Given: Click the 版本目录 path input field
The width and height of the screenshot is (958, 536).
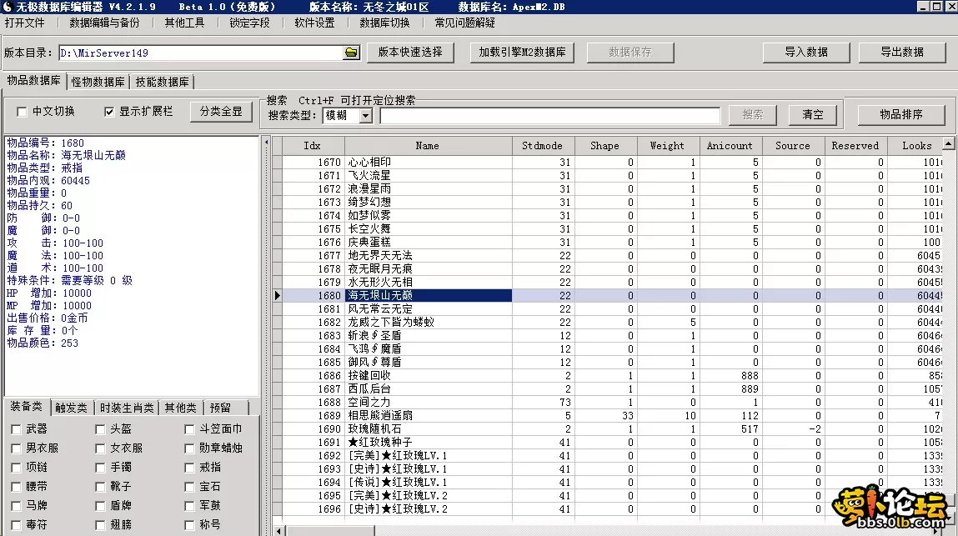Looking at the screenshot, I should (x=202, y=53).
